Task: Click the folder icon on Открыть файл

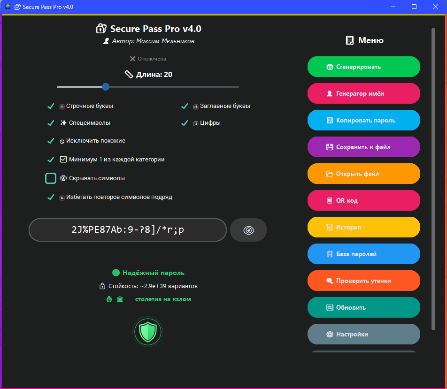Action: [x=330, y=174]
